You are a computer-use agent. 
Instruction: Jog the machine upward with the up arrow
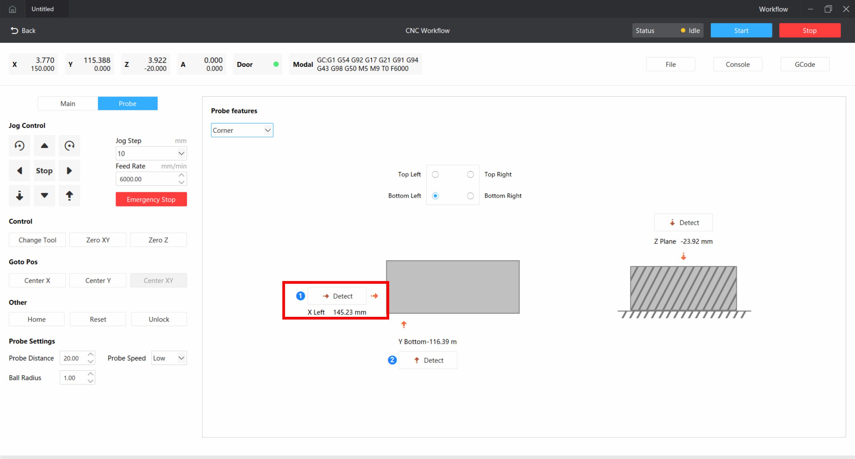(44, 145)
